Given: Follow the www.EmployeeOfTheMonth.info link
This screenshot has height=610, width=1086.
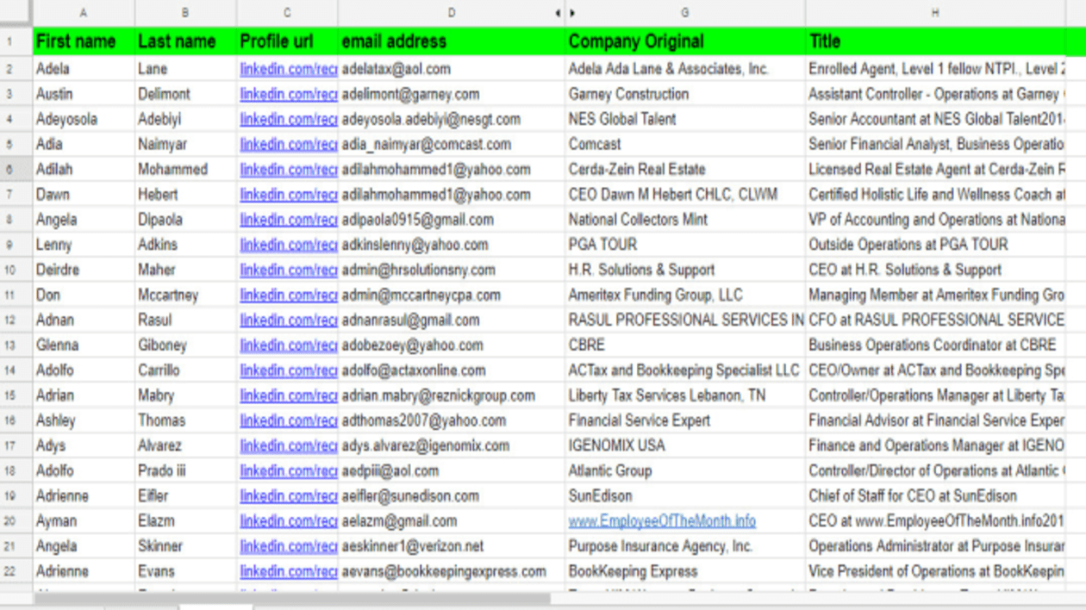Looking at the screenshot, I should click(662, 521).
